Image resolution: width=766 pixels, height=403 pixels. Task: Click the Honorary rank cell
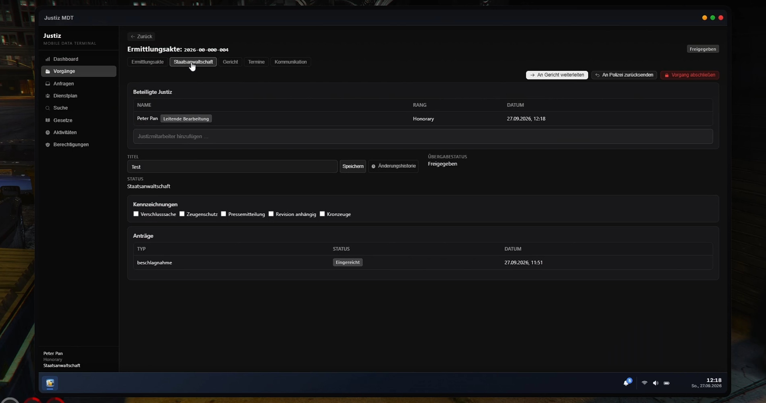423,119
